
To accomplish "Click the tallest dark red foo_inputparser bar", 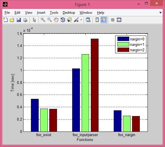I will (95, 85).
